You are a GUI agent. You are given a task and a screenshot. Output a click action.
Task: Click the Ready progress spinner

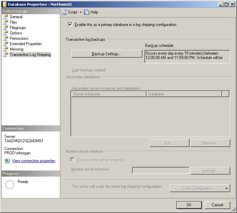[10, 185]
